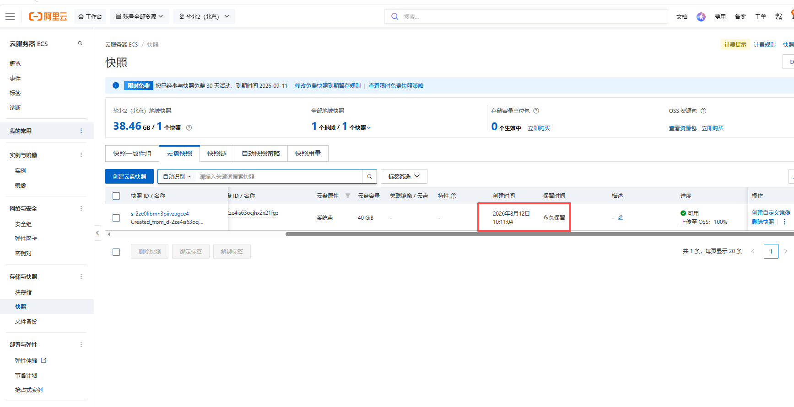Viewport: 794px width, 407px height.
Task: Click the top search input field
Action: [526, 16]
